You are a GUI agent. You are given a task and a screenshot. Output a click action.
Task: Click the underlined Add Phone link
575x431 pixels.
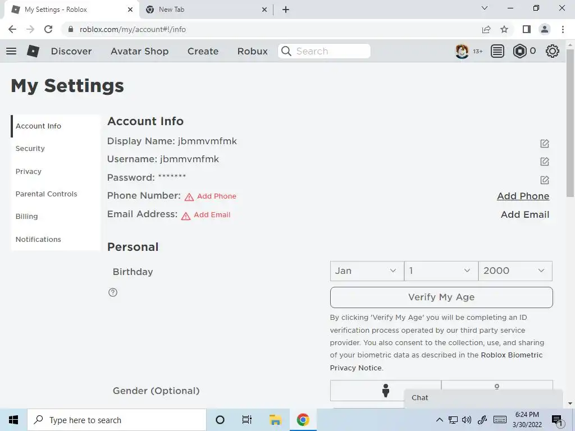point(523,196)
